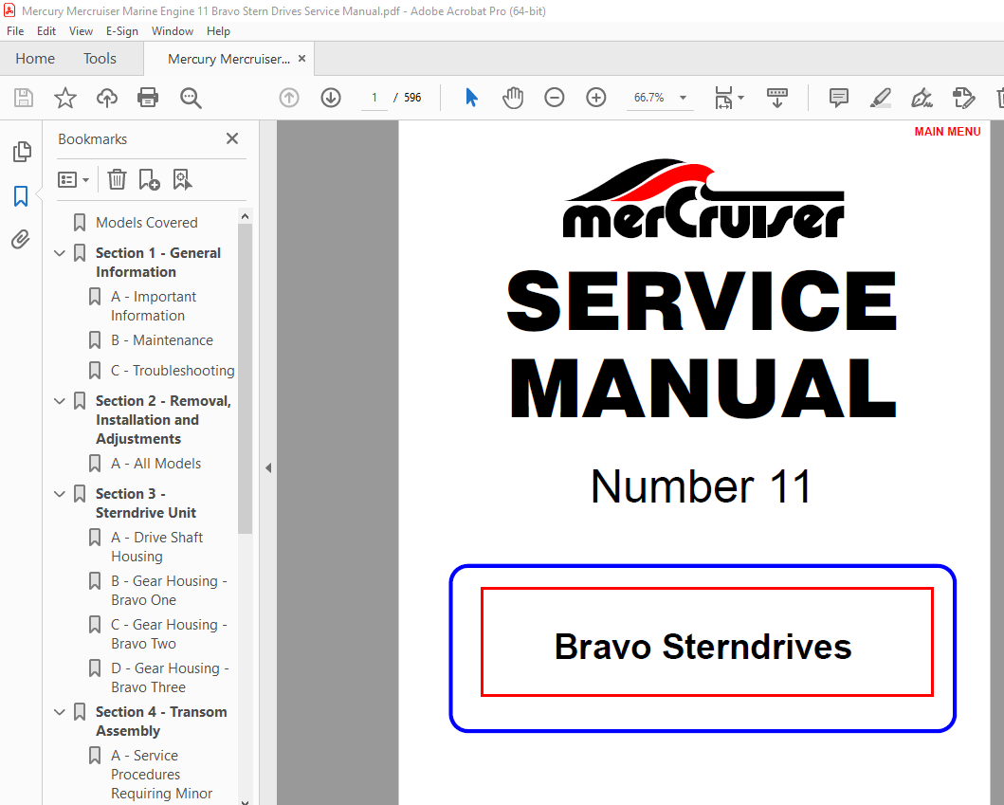Toggle the Bookmarks panel icon

(x=21, y=196)
